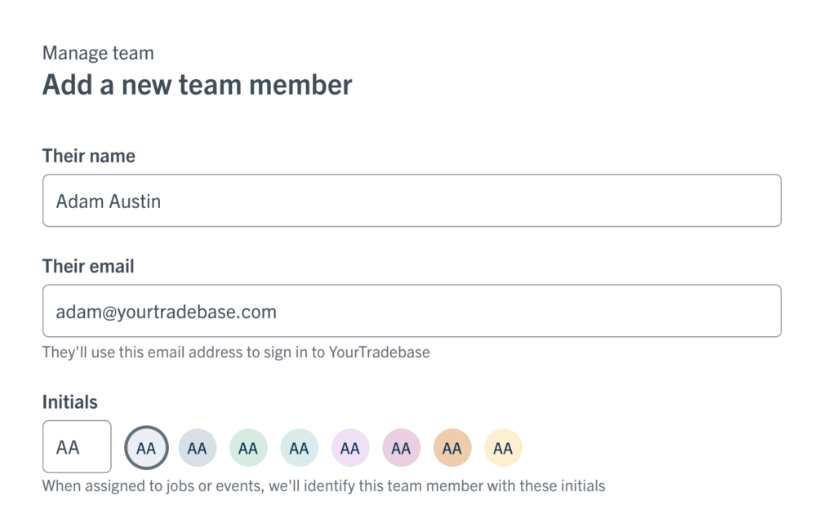Choose the grey-blue AA initials color
Viewport: 836px width, 523px height.
[198, 448]
